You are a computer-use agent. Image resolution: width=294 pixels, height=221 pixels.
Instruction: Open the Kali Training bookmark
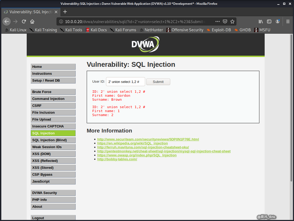[x=43, y=30]
